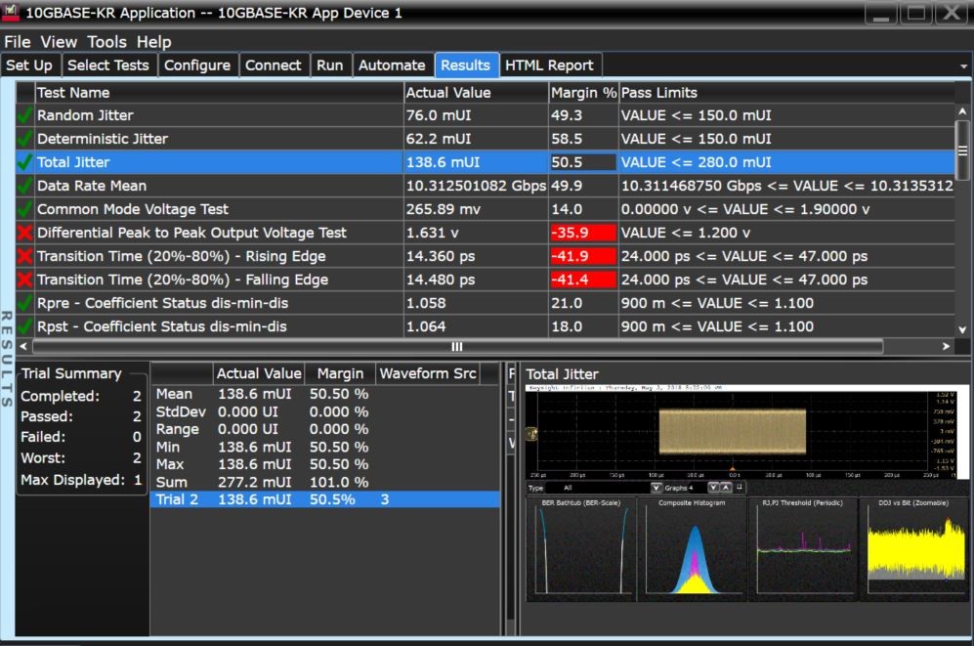The width and height of the screenshot is (974, 646).
Task: Open the Tools menu
Action: pos(106,41)
